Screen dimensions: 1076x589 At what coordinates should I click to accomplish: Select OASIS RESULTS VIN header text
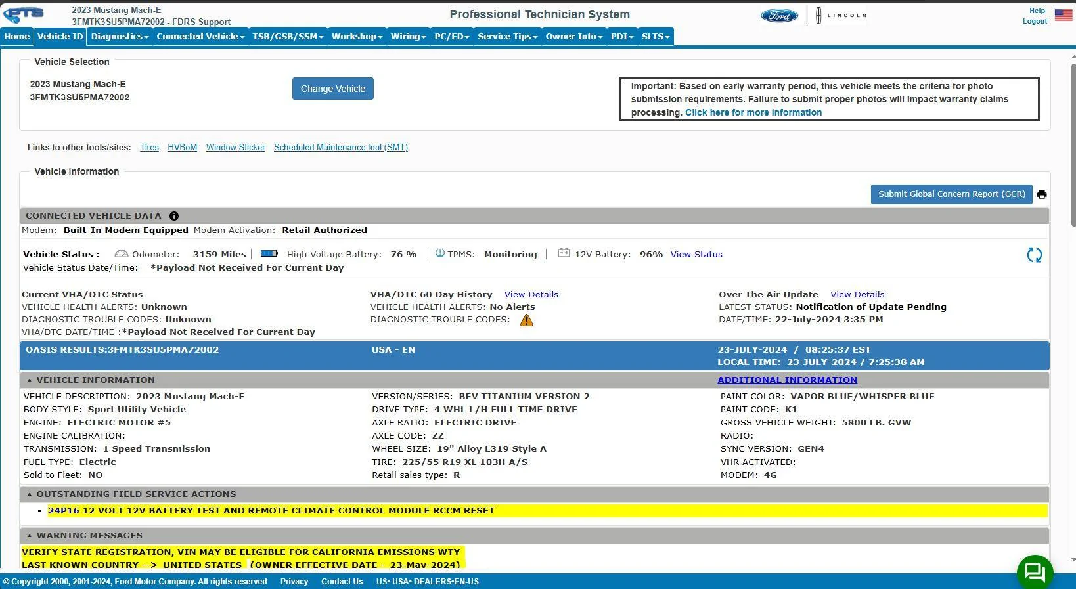point(122,350)
